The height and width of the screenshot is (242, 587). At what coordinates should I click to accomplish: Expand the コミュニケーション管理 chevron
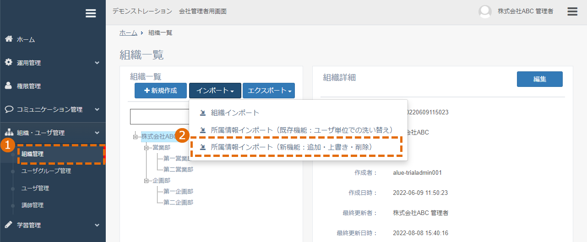[x=97, y=110]
